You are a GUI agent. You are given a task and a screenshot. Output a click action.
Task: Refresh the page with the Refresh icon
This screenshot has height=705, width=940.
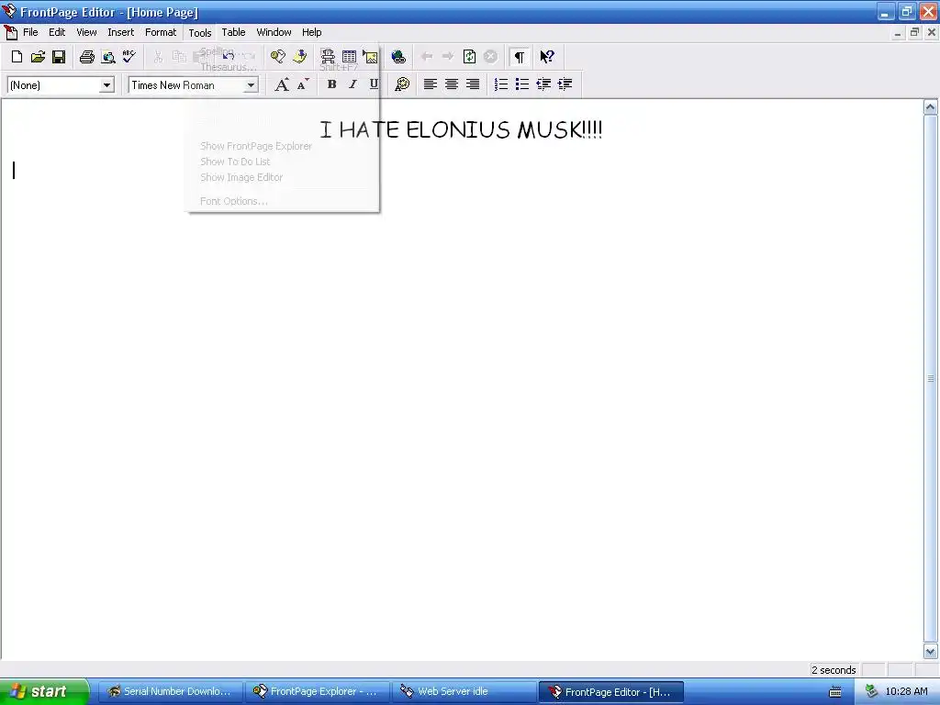(469, 57)
